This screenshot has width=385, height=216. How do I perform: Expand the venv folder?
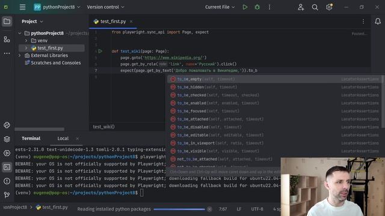(26, 41)
